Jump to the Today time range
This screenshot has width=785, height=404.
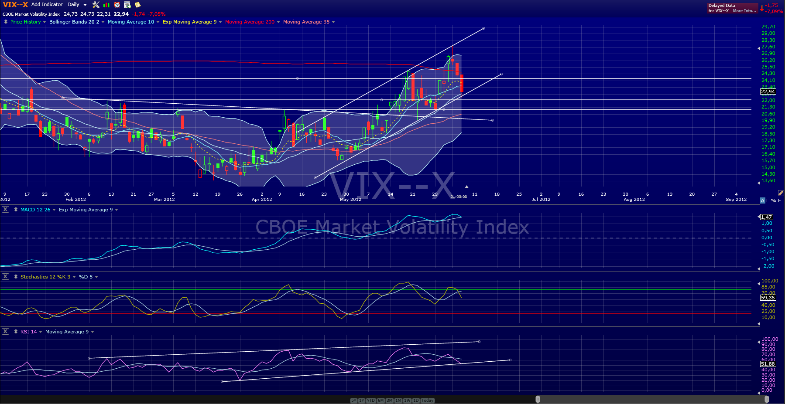[x=428, y=401]
